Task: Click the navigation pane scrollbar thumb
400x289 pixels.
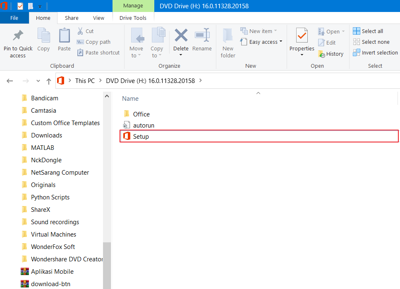Action: (x=107, y=265)
